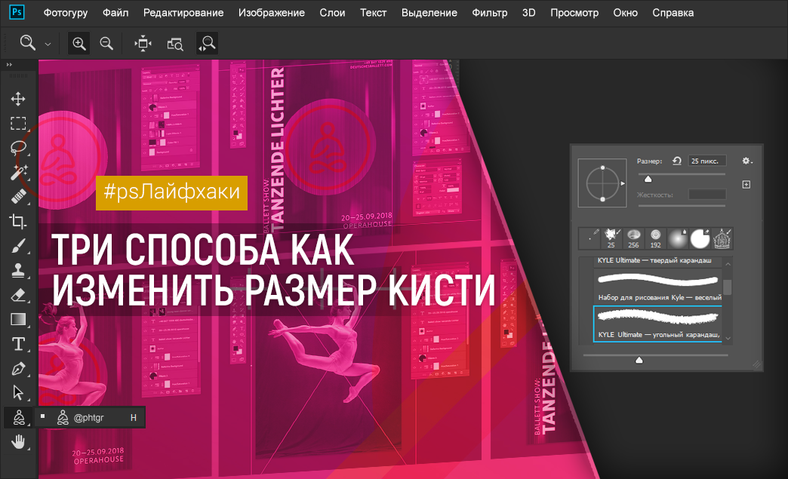Select the Crop tool

[18, 222]
